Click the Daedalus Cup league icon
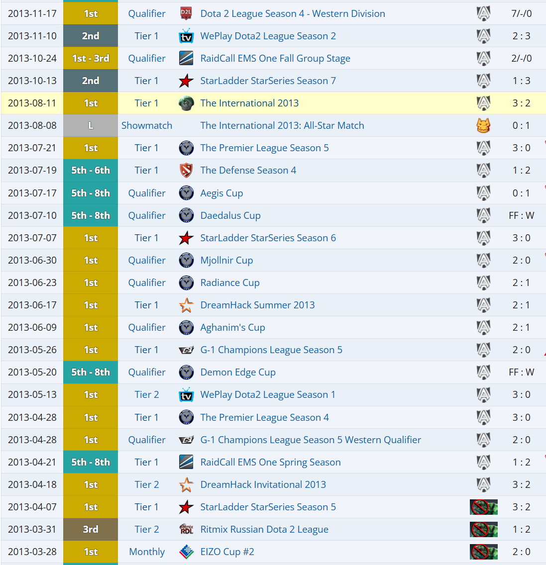The width and height of the screenshot is (546, 565). click(x=186, y=215)
